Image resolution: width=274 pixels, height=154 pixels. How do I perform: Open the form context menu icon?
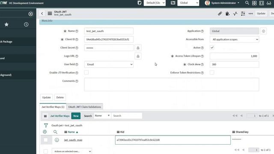point(50,13)
